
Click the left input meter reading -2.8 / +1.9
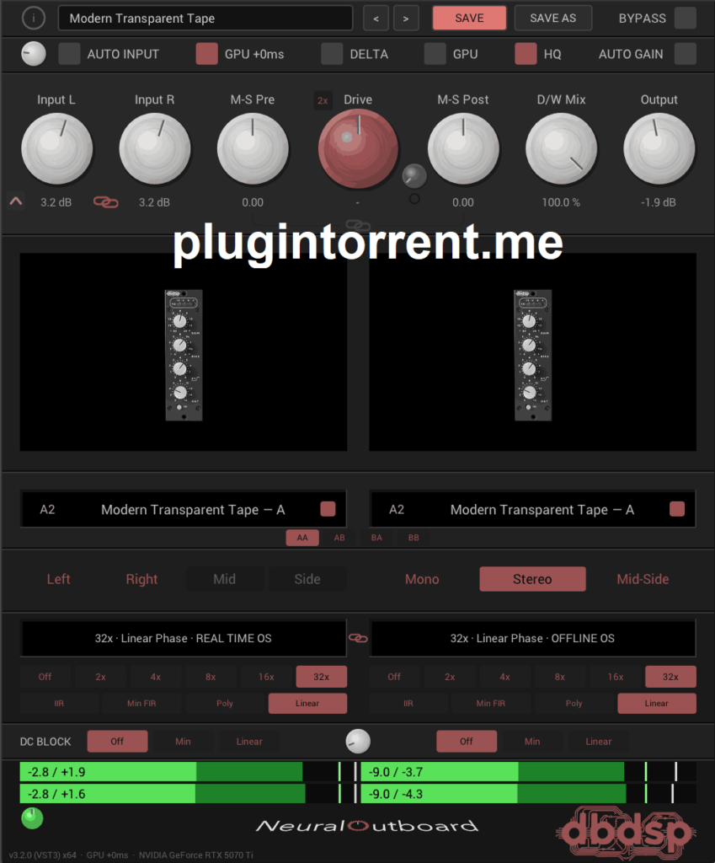(x=56, y=772)
